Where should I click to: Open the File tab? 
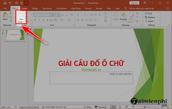pyautogui.click(x=5, y=8)
